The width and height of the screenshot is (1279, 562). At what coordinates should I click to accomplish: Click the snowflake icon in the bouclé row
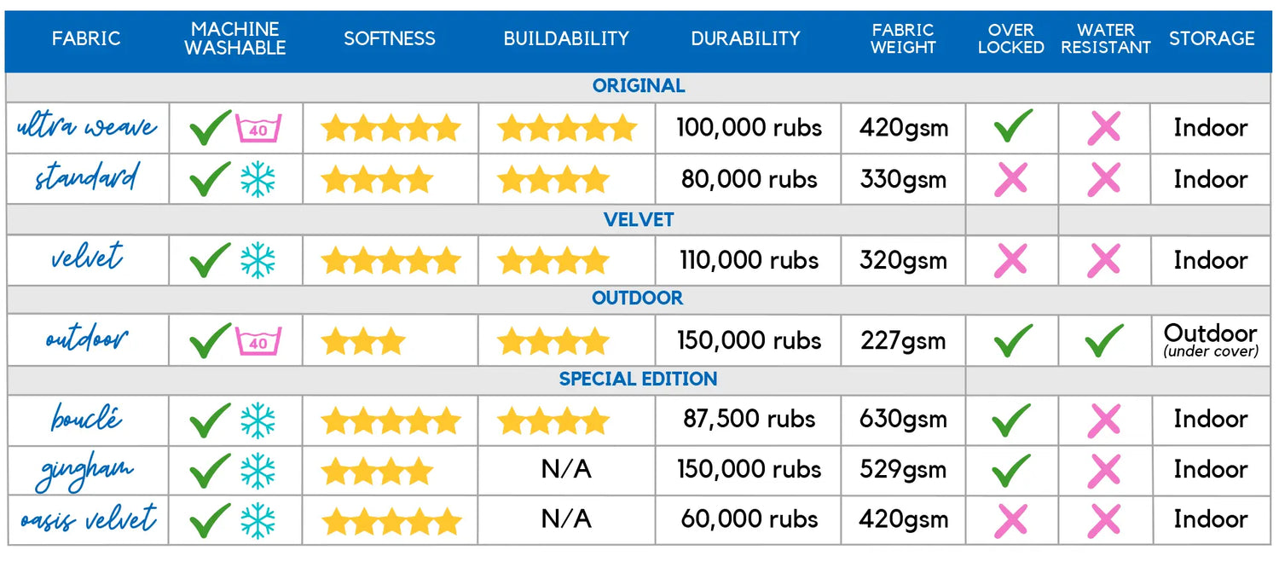(x=257, y=420)
